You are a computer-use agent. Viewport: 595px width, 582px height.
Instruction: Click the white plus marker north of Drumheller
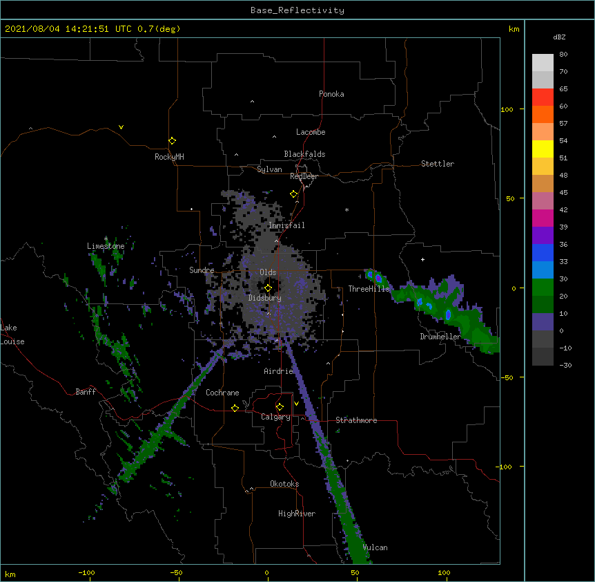point(422,259)
